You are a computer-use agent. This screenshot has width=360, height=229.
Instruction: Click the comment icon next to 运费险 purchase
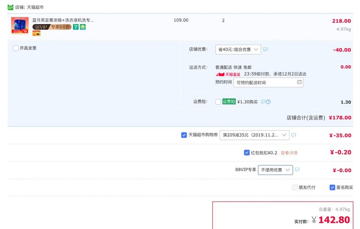(x=264, y=102)
